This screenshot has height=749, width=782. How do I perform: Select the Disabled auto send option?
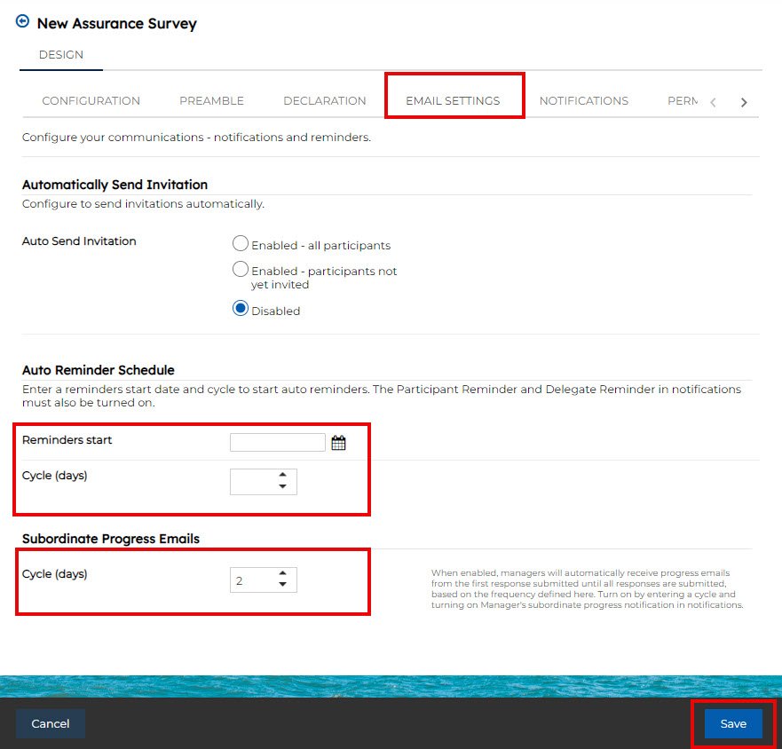coord(240,310)
